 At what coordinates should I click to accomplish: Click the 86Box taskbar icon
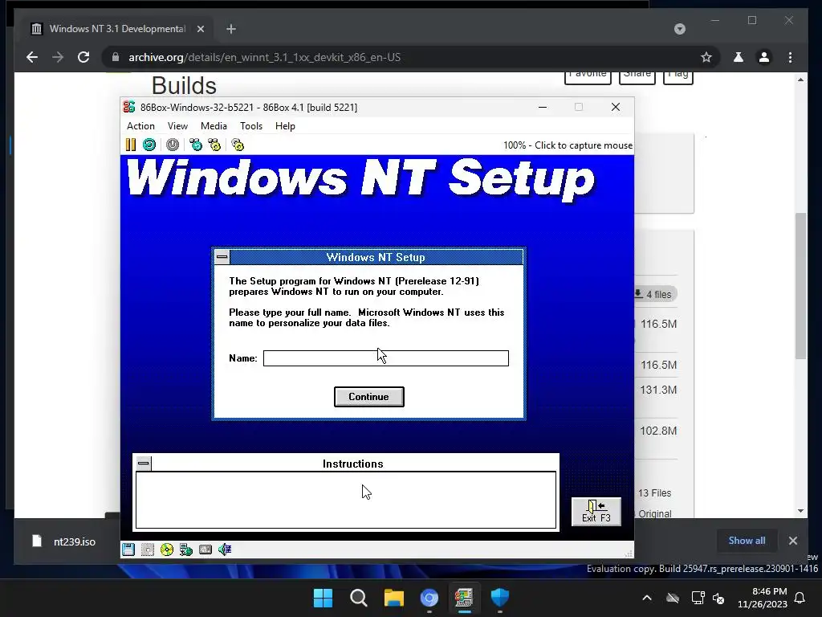coord(465,598)
